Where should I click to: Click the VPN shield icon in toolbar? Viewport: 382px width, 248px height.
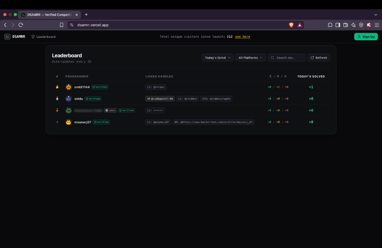point(361,25)
